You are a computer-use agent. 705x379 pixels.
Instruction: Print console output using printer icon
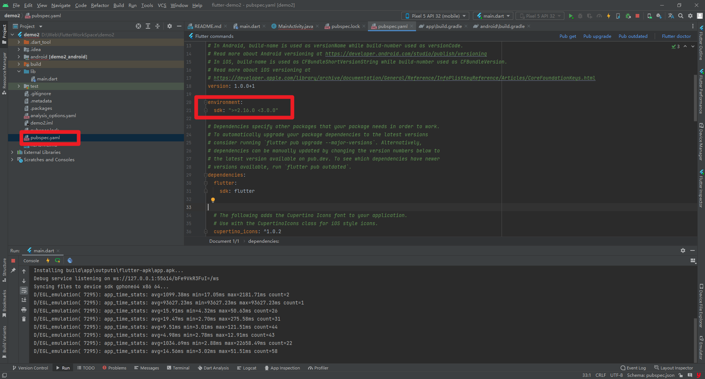(x=24, y=310)
